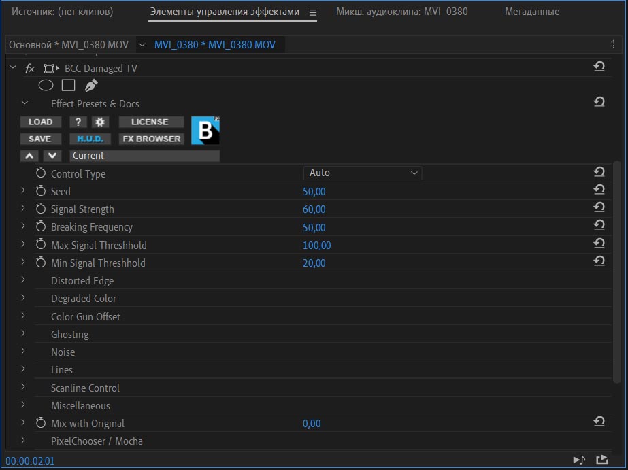Viewport: 628px width, 470px height.
Task: Toggle stopwatch for Min Signal Threshhold
Action: click(x=41, y=263)
